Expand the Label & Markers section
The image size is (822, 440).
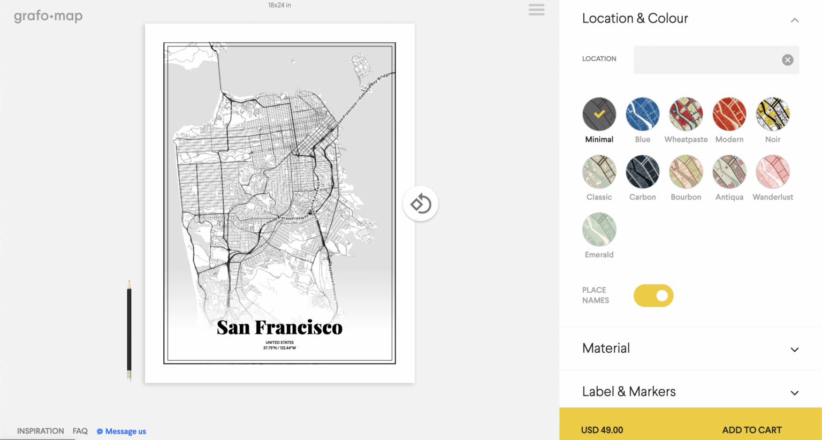pos(794,392)
